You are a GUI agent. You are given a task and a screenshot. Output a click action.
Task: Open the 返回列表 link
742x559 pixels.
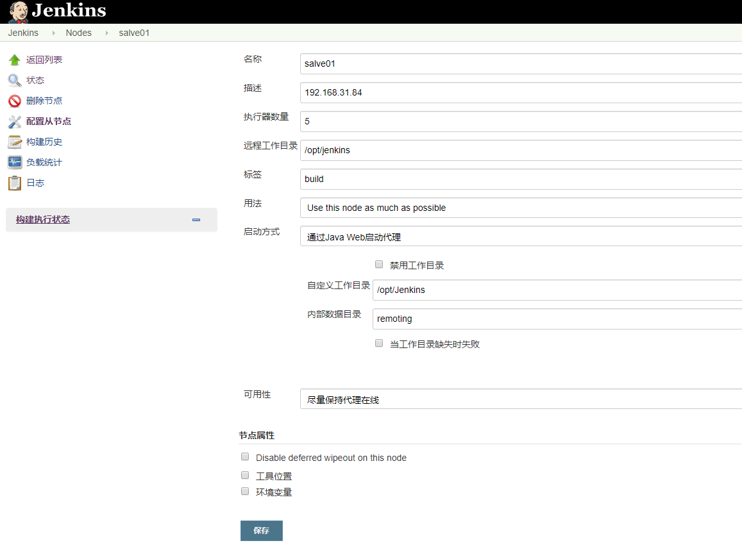point(44,60)
